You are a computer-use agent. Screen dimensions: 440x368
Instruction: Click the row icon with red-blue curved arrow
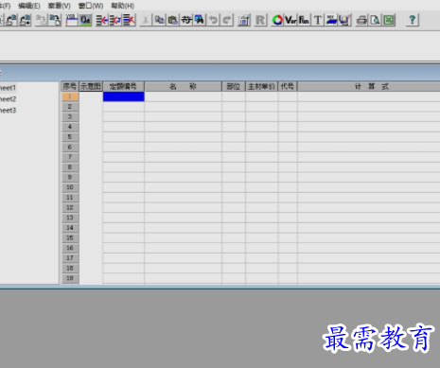[115, 20]
